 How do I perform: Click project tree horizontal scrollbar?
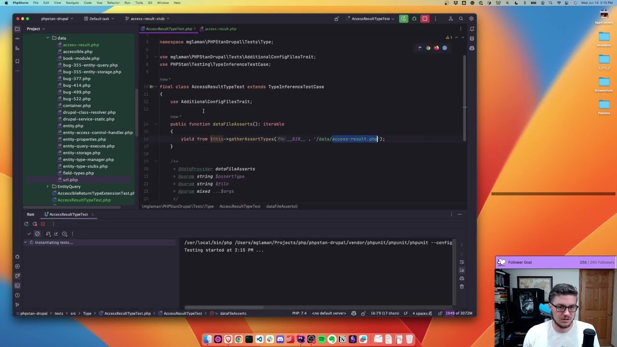(71, 207)
